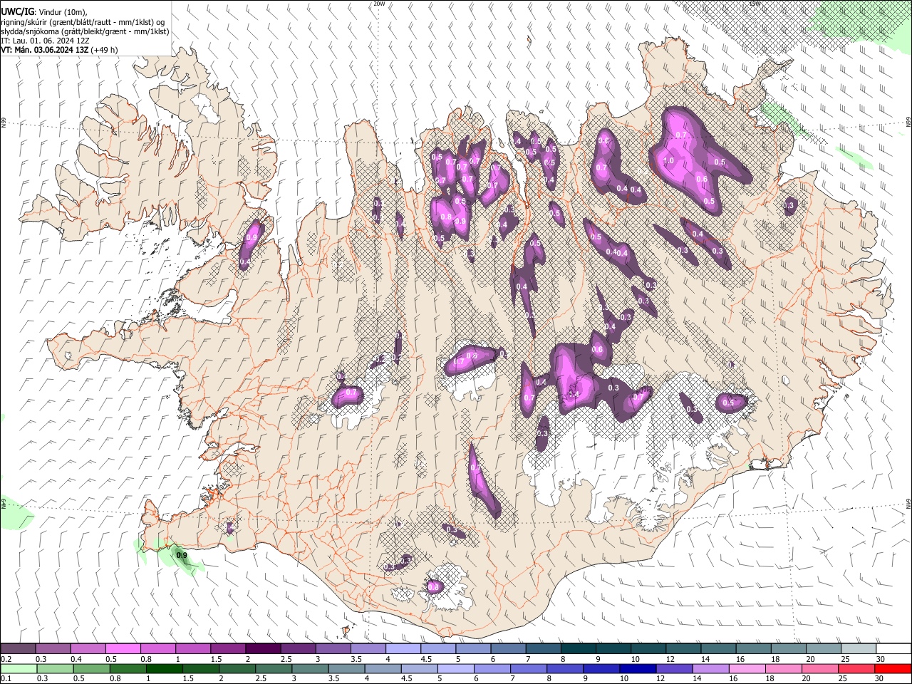
Task: Click the 'slydda/snjókoma (grátt/bleikt/grænt' header line
Action: click(85, 31)
